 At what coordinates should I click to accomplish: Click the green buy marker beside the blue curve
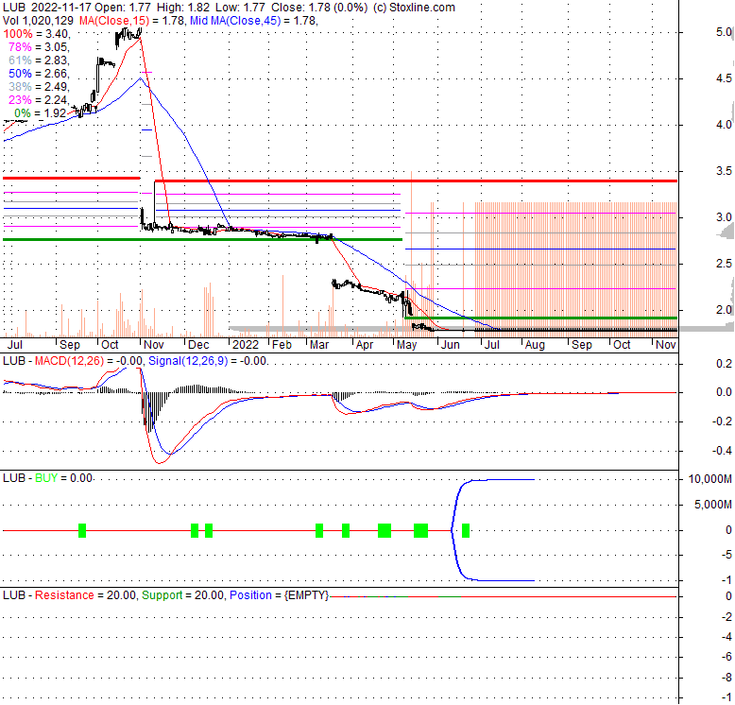click(466, 530)
